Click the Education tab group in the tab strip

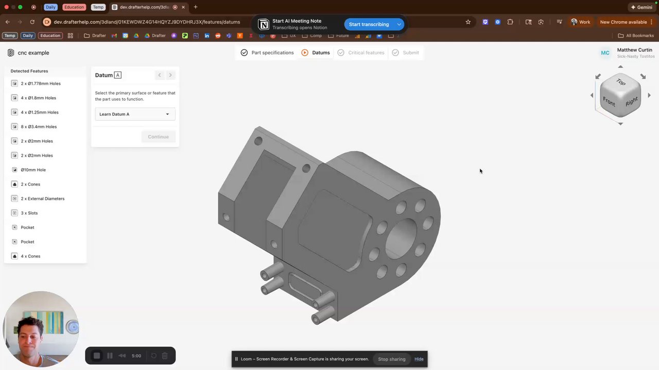click(x=74, y=7)
